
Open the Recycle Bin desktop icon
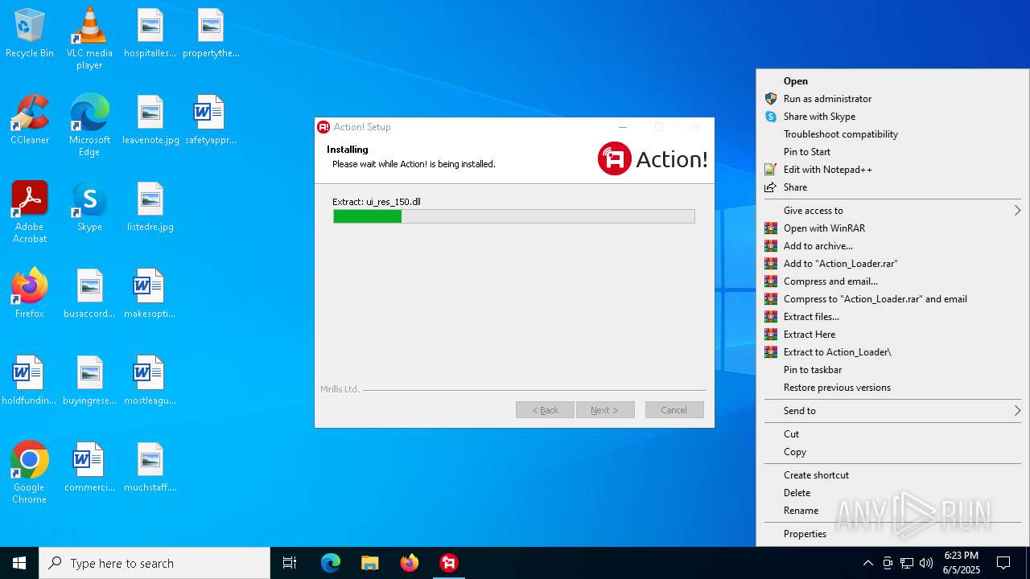[x=30, y=33]
